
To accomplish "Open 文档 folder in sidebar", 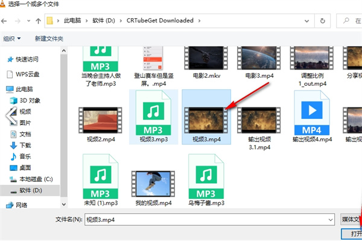I will (21, 134).
